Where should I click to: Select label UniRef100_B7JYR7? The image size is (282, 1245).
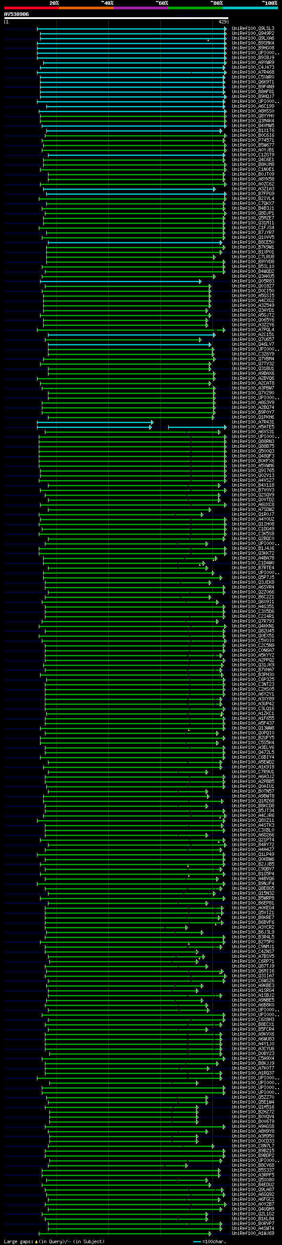click(253, 232)
